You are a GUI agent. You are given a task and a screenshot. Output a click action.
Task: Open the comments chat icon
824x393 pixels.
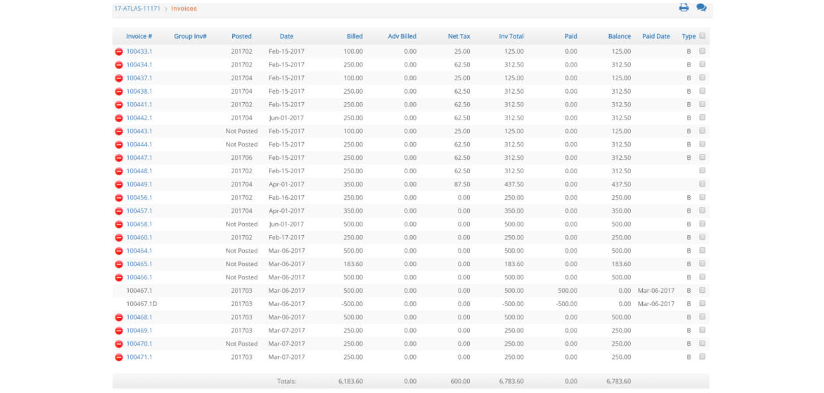click(701, 8)
